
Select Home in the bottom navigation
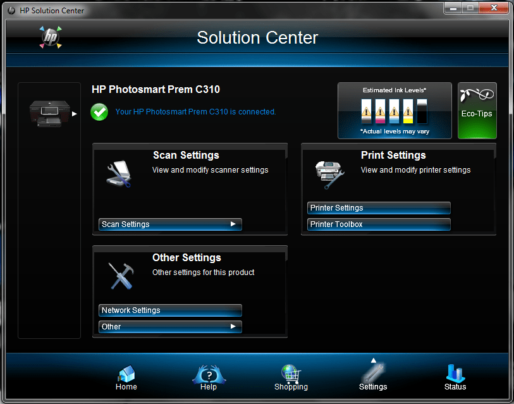pyautogui.click(x=126, y=376)
